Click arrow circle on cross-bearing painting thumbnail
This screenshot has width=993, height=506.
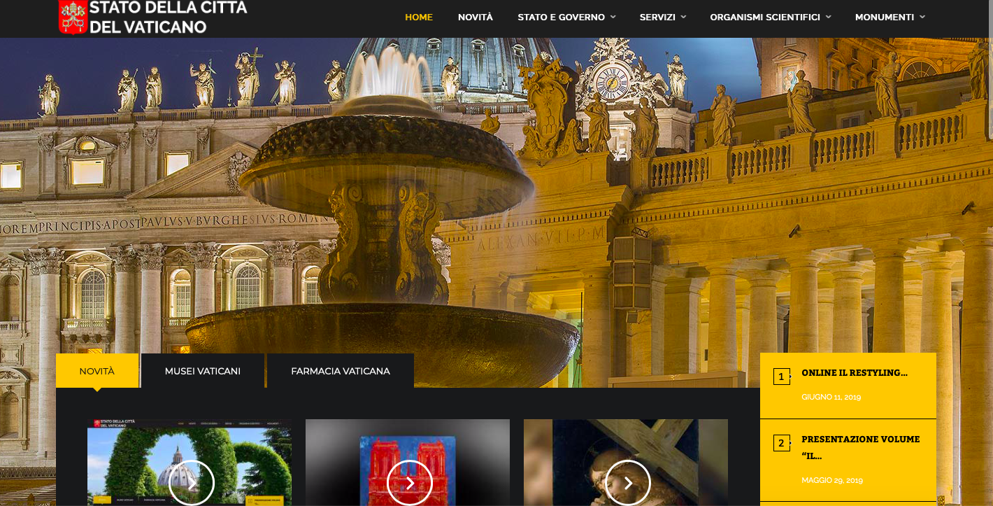(x=628, y=483)
